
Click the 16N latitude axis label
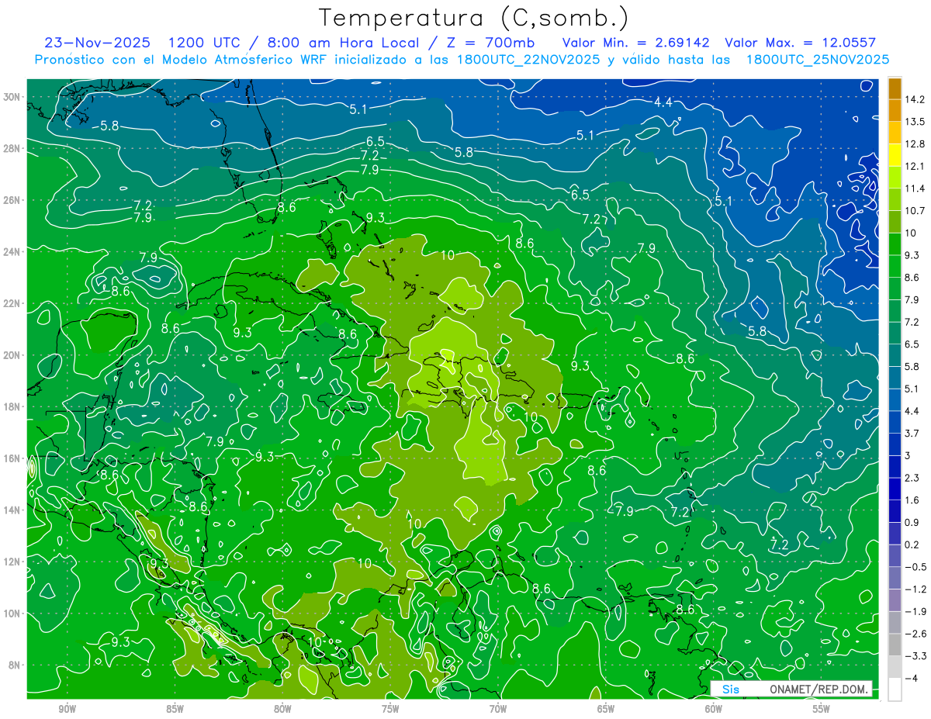[x=12, y=458]
